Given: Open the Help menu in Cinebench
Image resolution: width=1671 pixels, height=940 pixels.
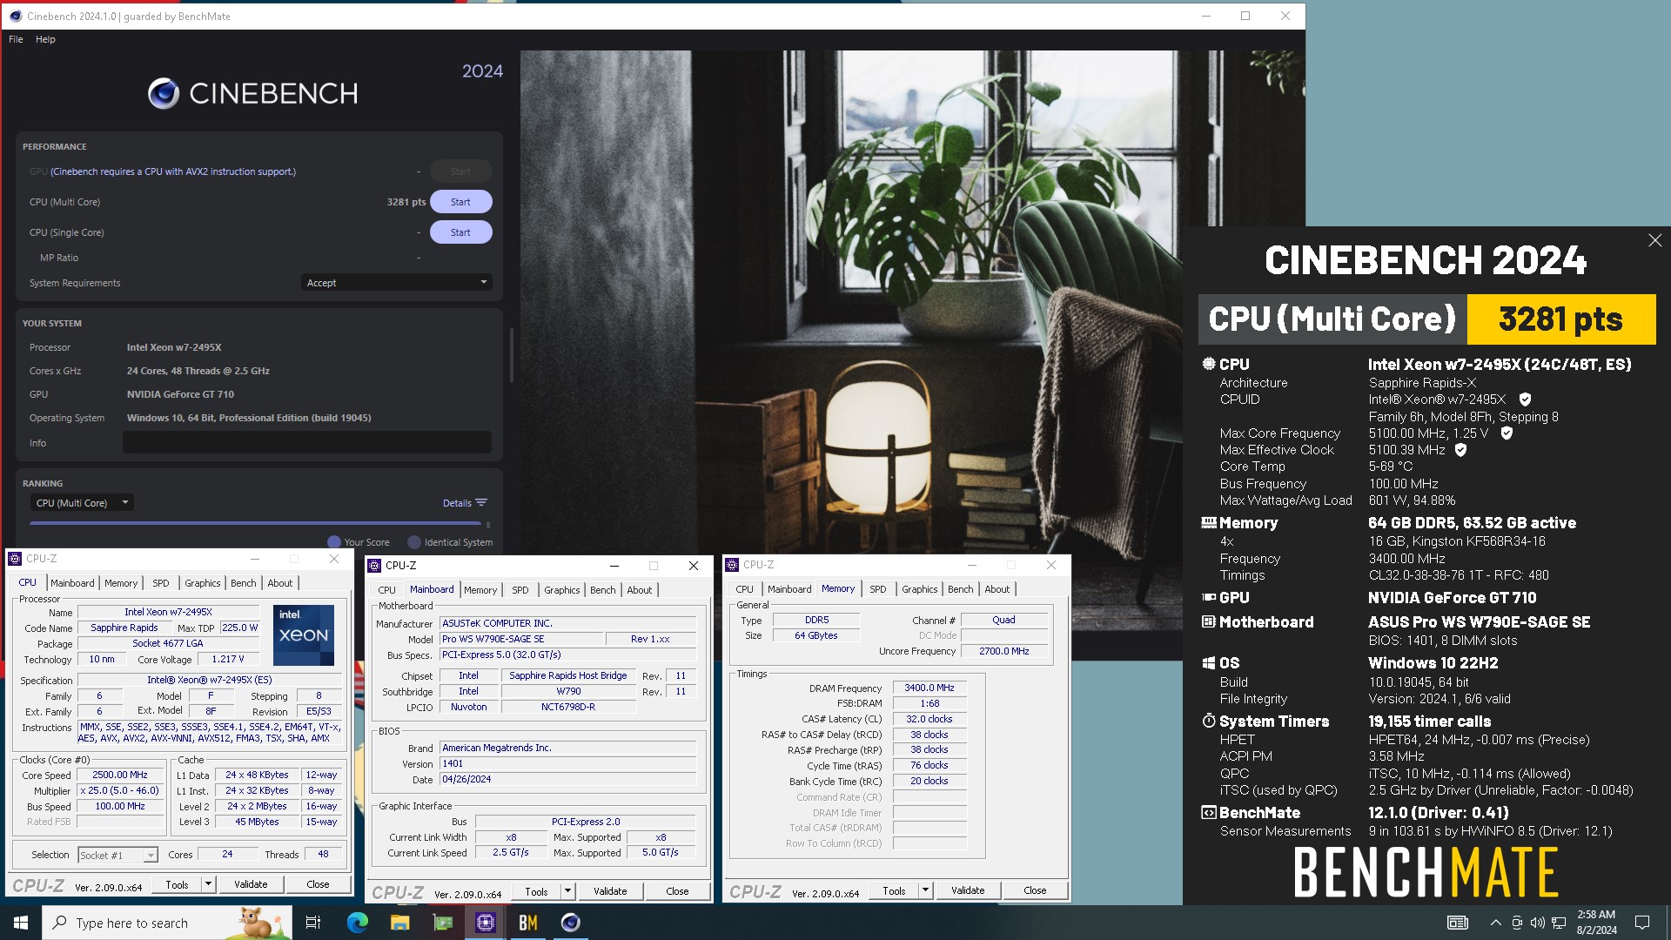Looking at the screenshot, I should pos(45,39).
